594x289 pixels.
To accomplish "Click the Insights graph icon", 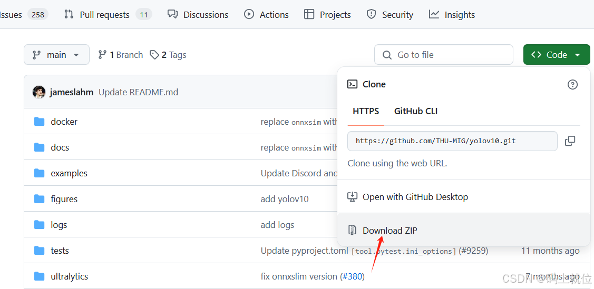I will point(434,15).
